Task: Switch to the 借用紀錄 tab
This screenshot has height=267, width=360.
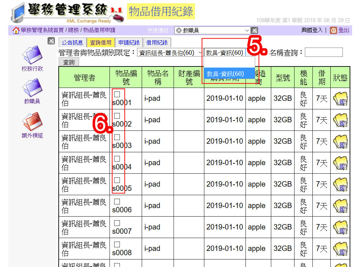Action: click(157, 43)
